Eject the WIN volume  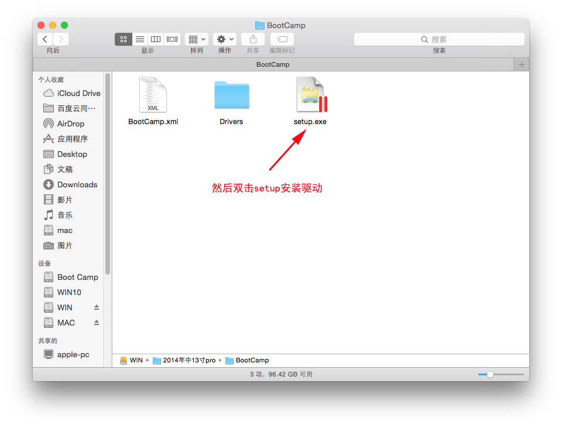click(97, 307)
